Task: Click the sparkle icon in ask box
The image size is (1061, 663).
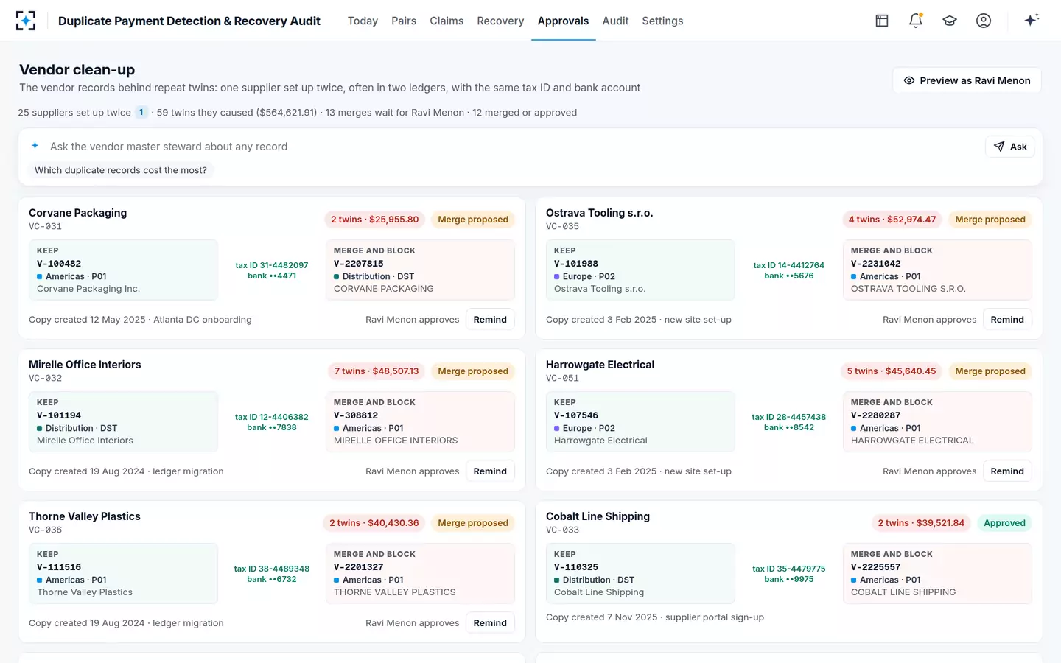Action: (x=35, y=146)
